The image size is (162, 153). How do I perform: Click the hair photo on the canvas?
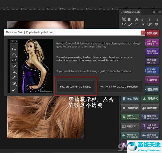tap(45, 117)
